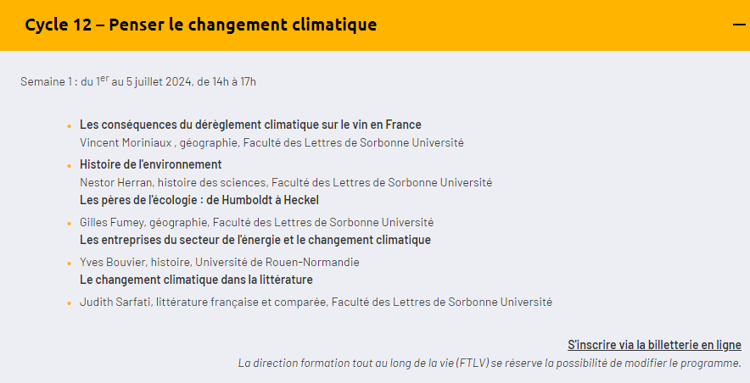Select "Les pères de l'écologie : de Humboldt à Heckel"
This screenshot has width=750, height=383.
[x=199, y=200]
